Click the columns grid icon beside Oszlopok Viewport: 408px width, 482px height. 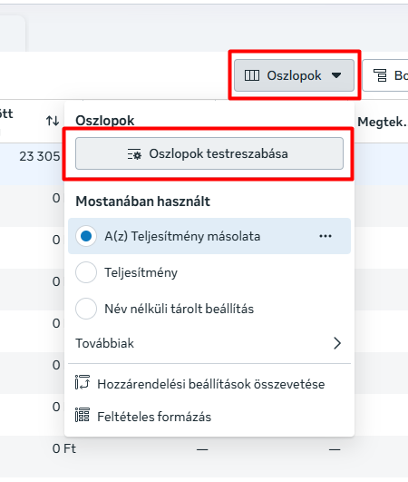(x=252, y=75)
